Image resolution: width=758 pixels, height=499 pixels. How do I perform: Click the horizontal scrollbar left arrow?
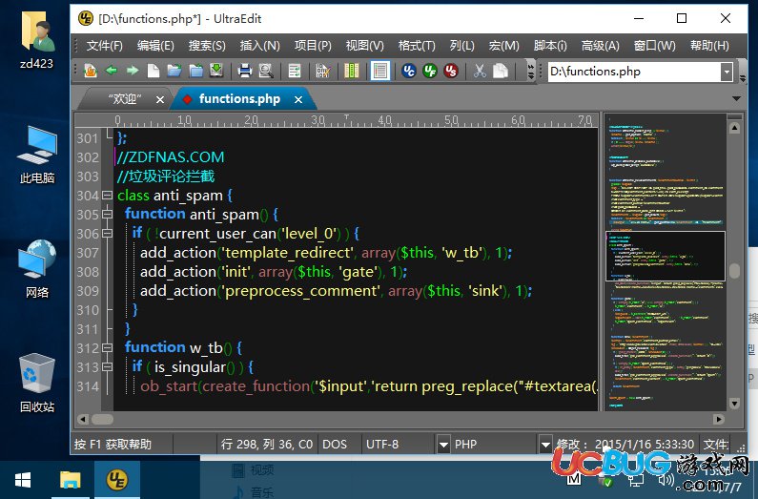coord(83,419)
